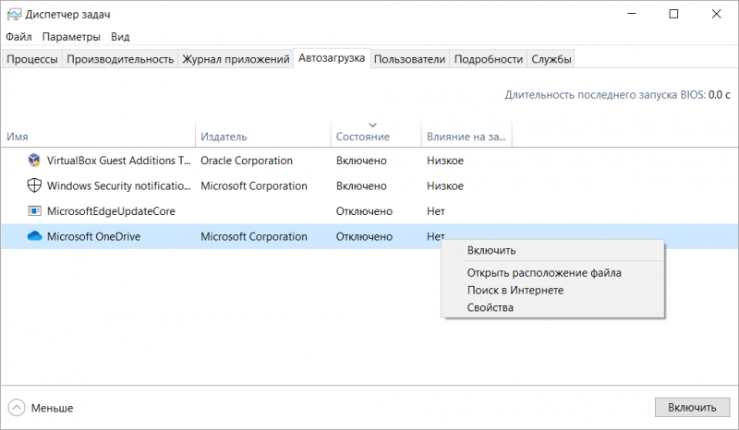Click the bottom-right Включить button

(692, 408)
